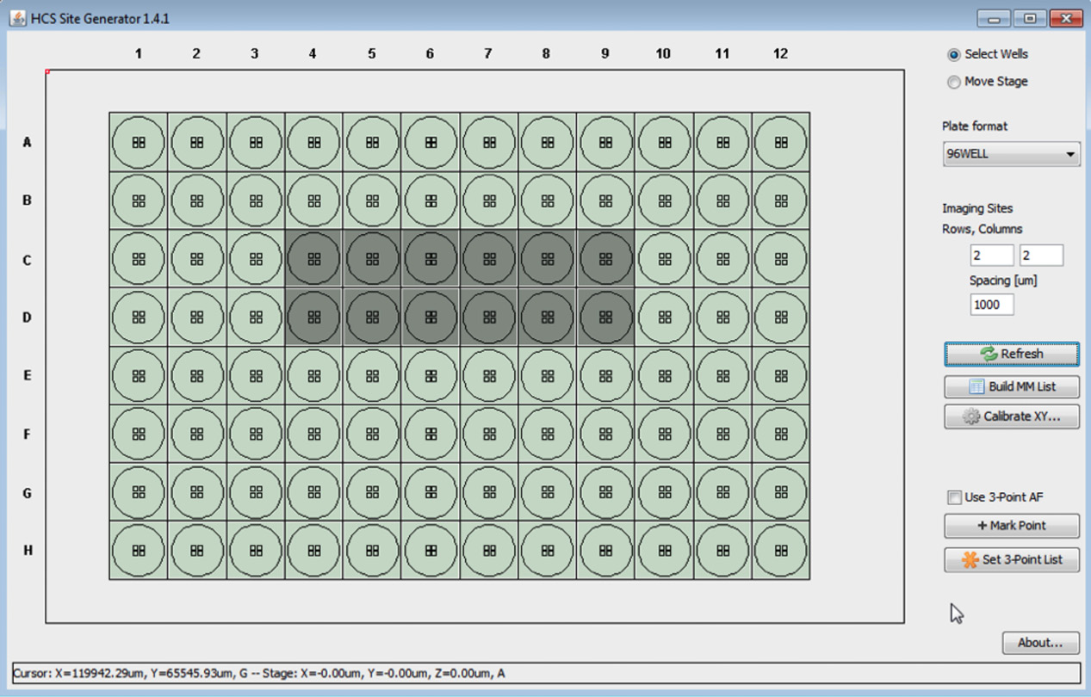Enable the Use 3-Point AF checkbox
Viewport: 1091px width, 697px height.
pyautogui.click(x=954, y=497)
